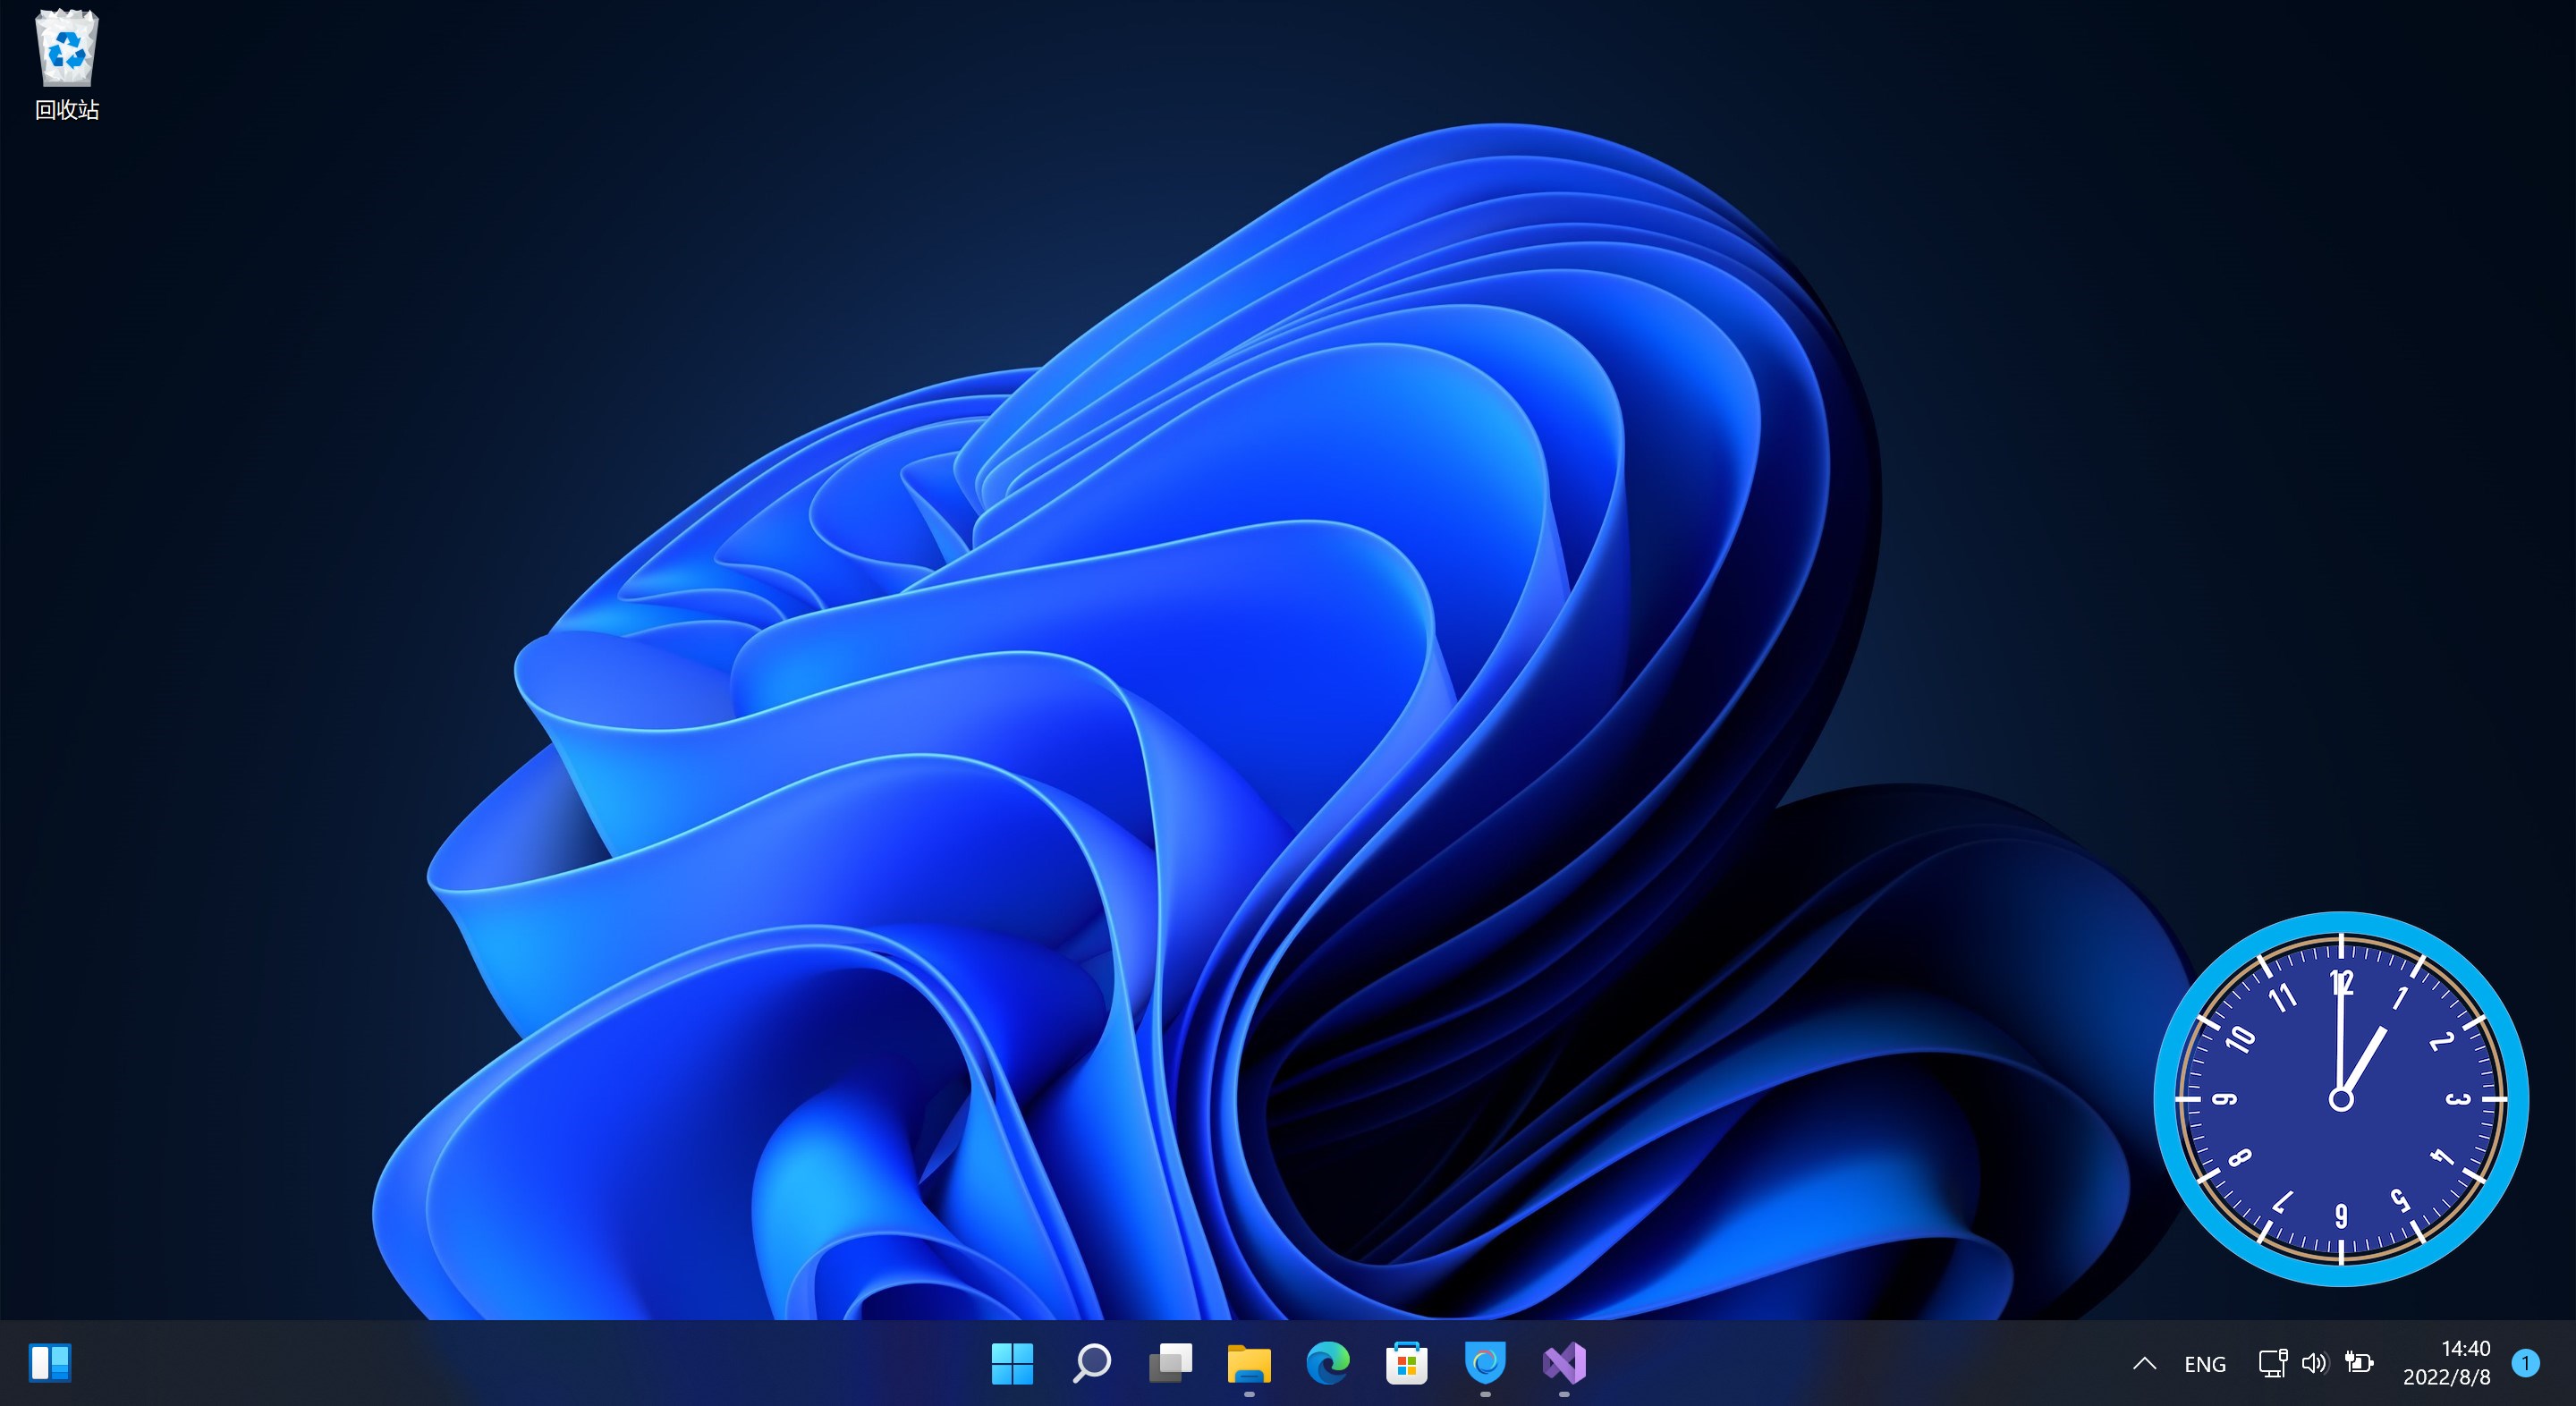Open Windows Search
The image size is (2576, 1406).
coord(1092,1363)
